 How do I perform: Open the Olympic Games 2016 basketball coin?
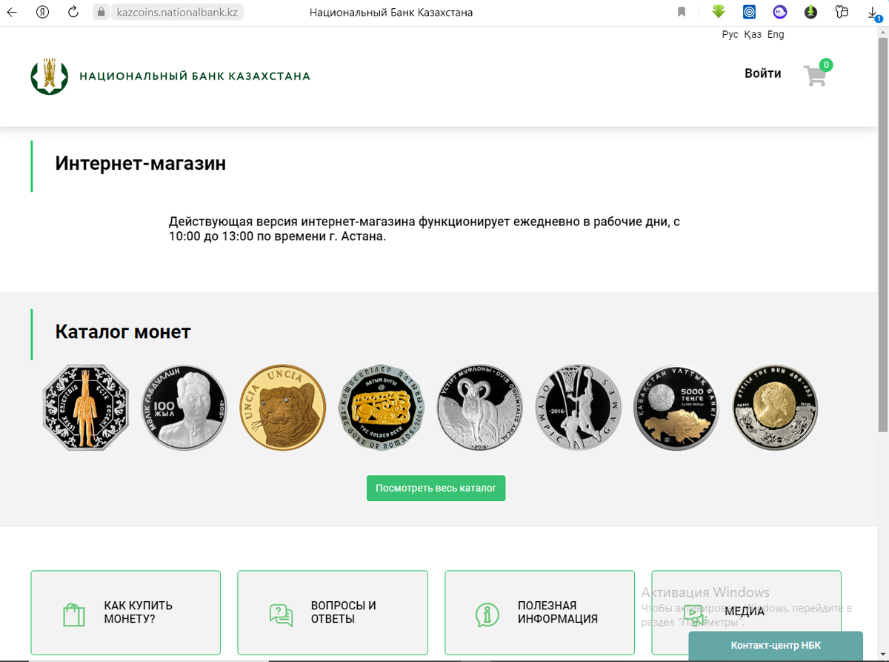pos(579,408)
